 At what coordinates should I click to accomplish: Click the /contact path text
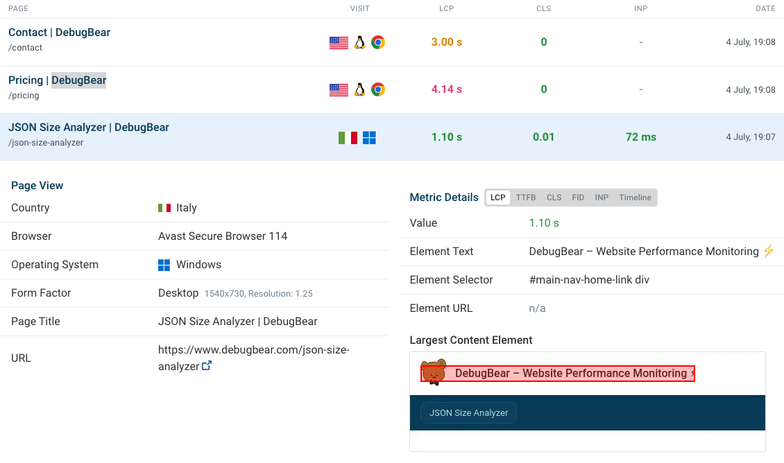pos(26,48)
